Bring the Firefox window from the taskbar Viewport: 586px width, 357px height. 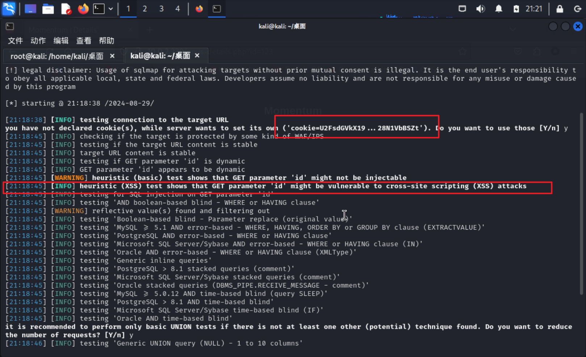tap(199, 9)
